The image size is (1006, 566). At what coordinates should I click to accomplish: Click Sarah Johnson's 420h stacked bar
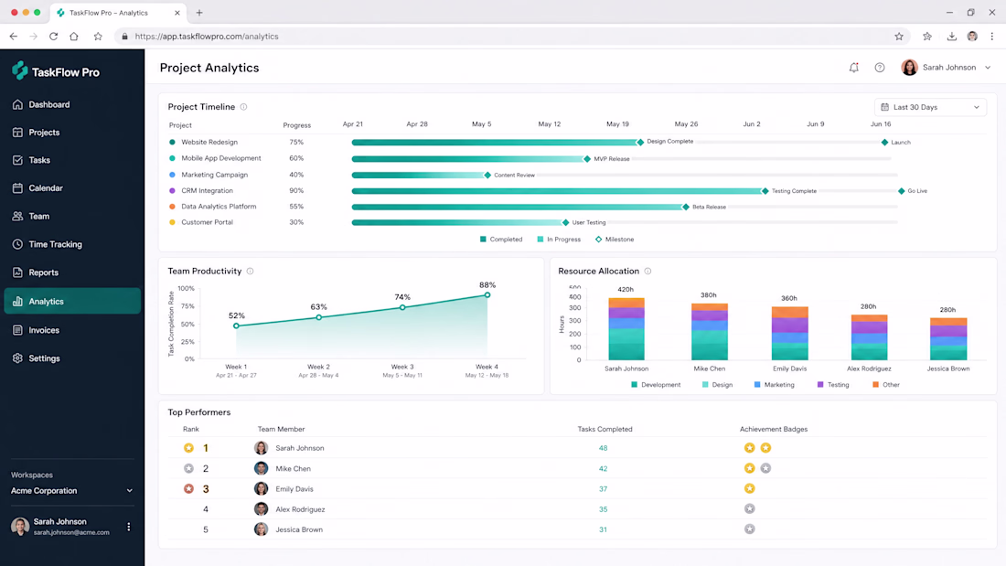pyautogui.click(x=626, y=328)
